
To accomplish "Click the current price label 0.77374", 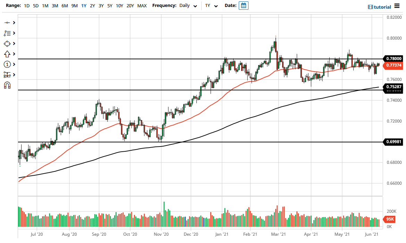I will coord(394,65).
